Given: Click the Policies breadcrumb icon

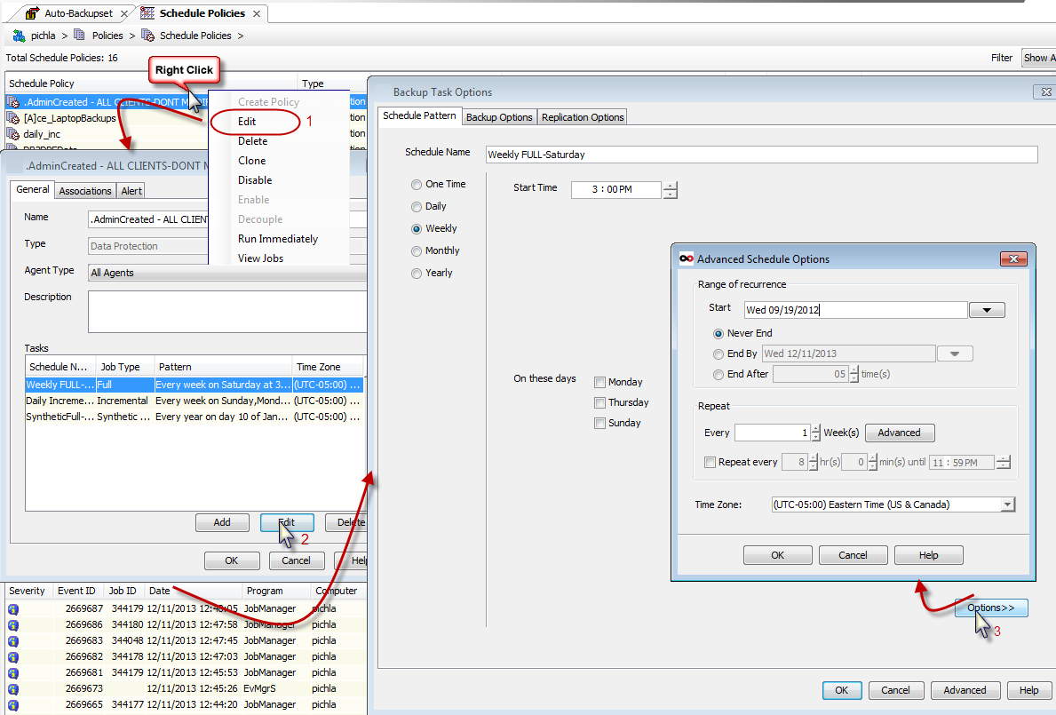Looking at the screenshot, I should (x=79, y=35).
